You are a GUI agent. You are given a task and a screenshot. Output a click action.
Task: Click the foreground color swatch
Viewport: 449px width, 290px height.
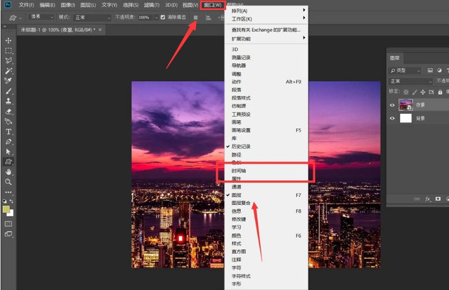tap(6, 209)
